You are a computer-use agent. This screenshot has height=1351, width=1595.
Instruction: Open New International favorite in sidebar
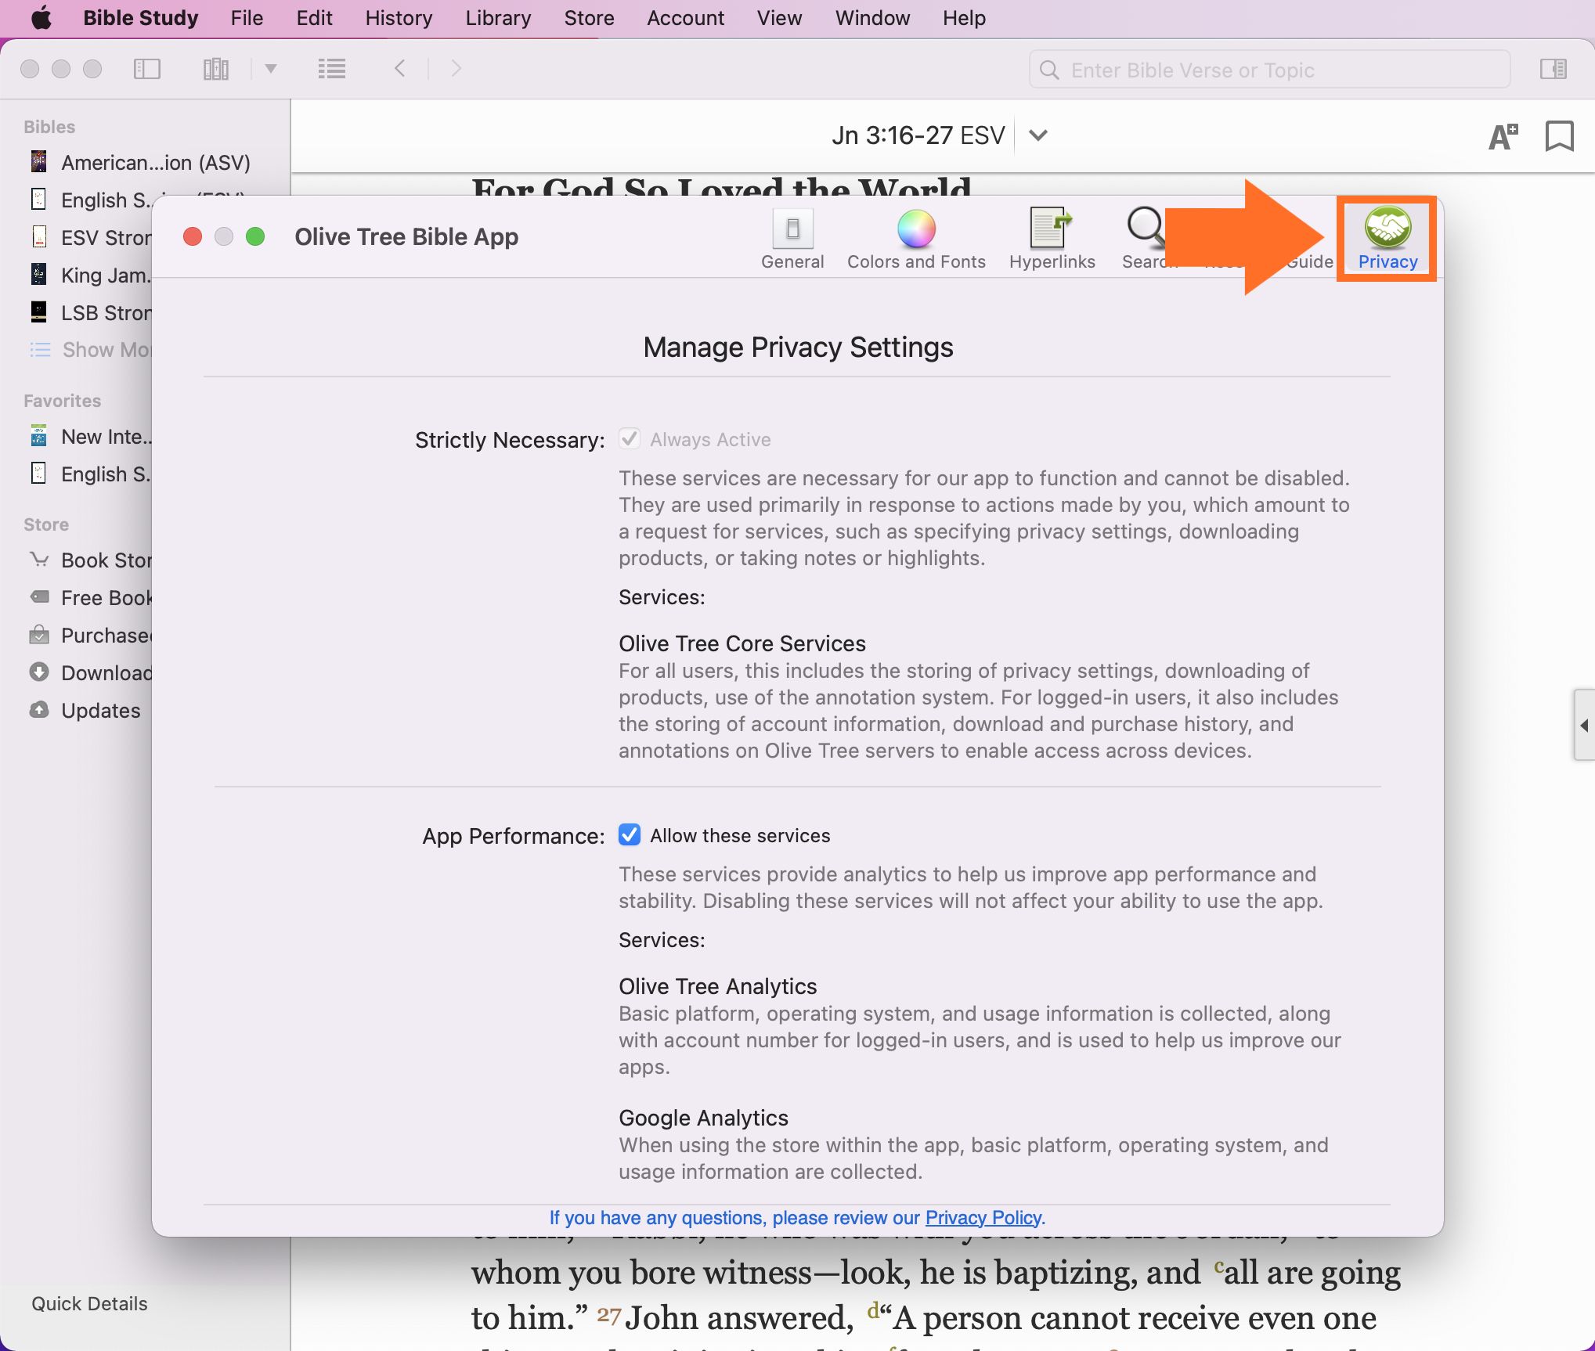(91, 436)
